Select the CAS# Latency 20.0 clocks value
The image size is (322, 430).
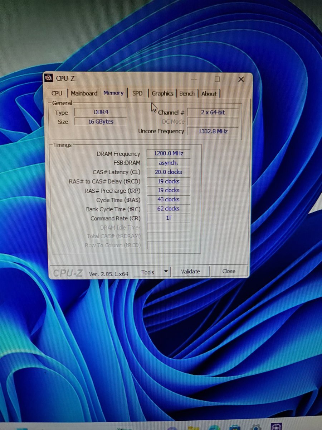click(169, 172)
